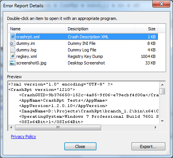Click the 'Crash Description XML' cell
This screenshot has width=173, height=158.
pos(88,37)
